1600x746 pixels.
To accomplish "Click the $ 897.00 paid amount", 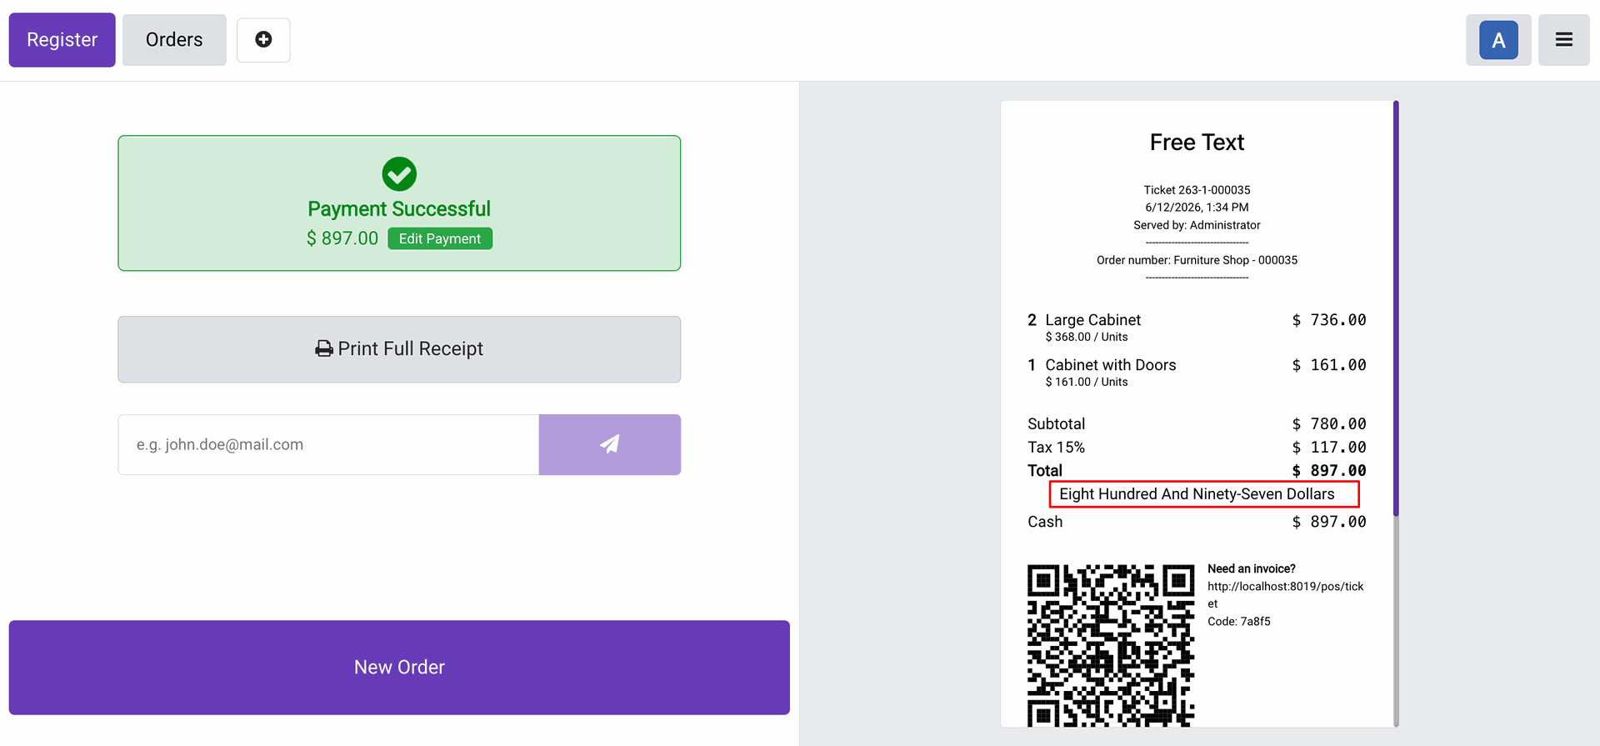I will click(342, 238).
